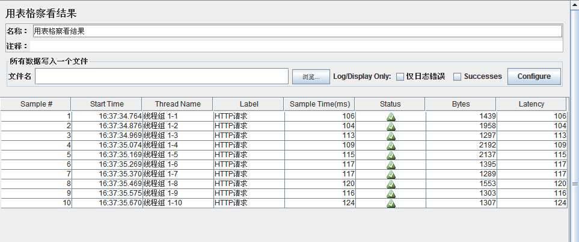
Task: Click start time 16:37:35.575
Action: (x=120, y=193)
